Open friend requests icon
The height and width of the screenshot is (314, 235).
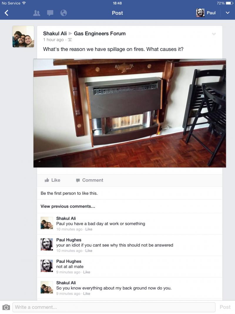click(x=36, y=13)
